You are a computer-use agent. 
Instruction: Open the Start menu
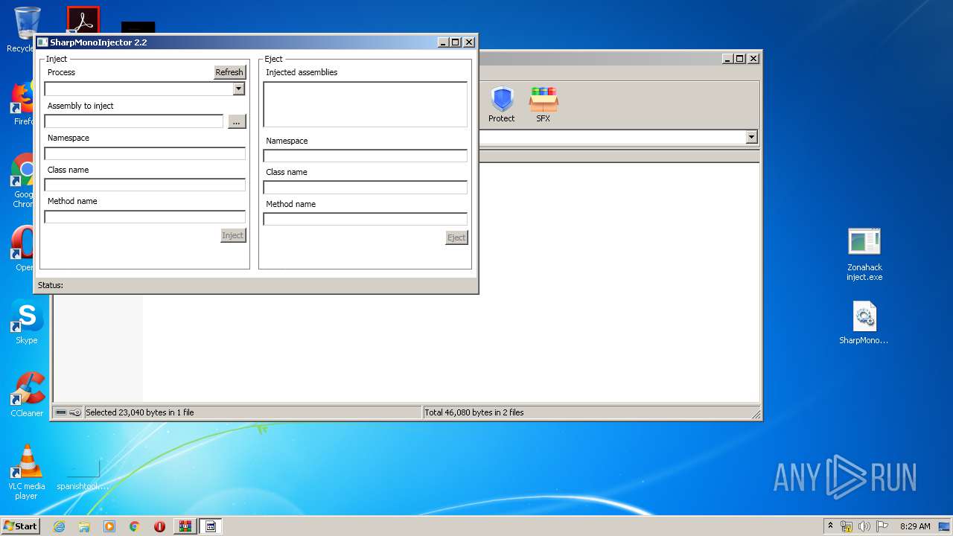click(20, 526)
